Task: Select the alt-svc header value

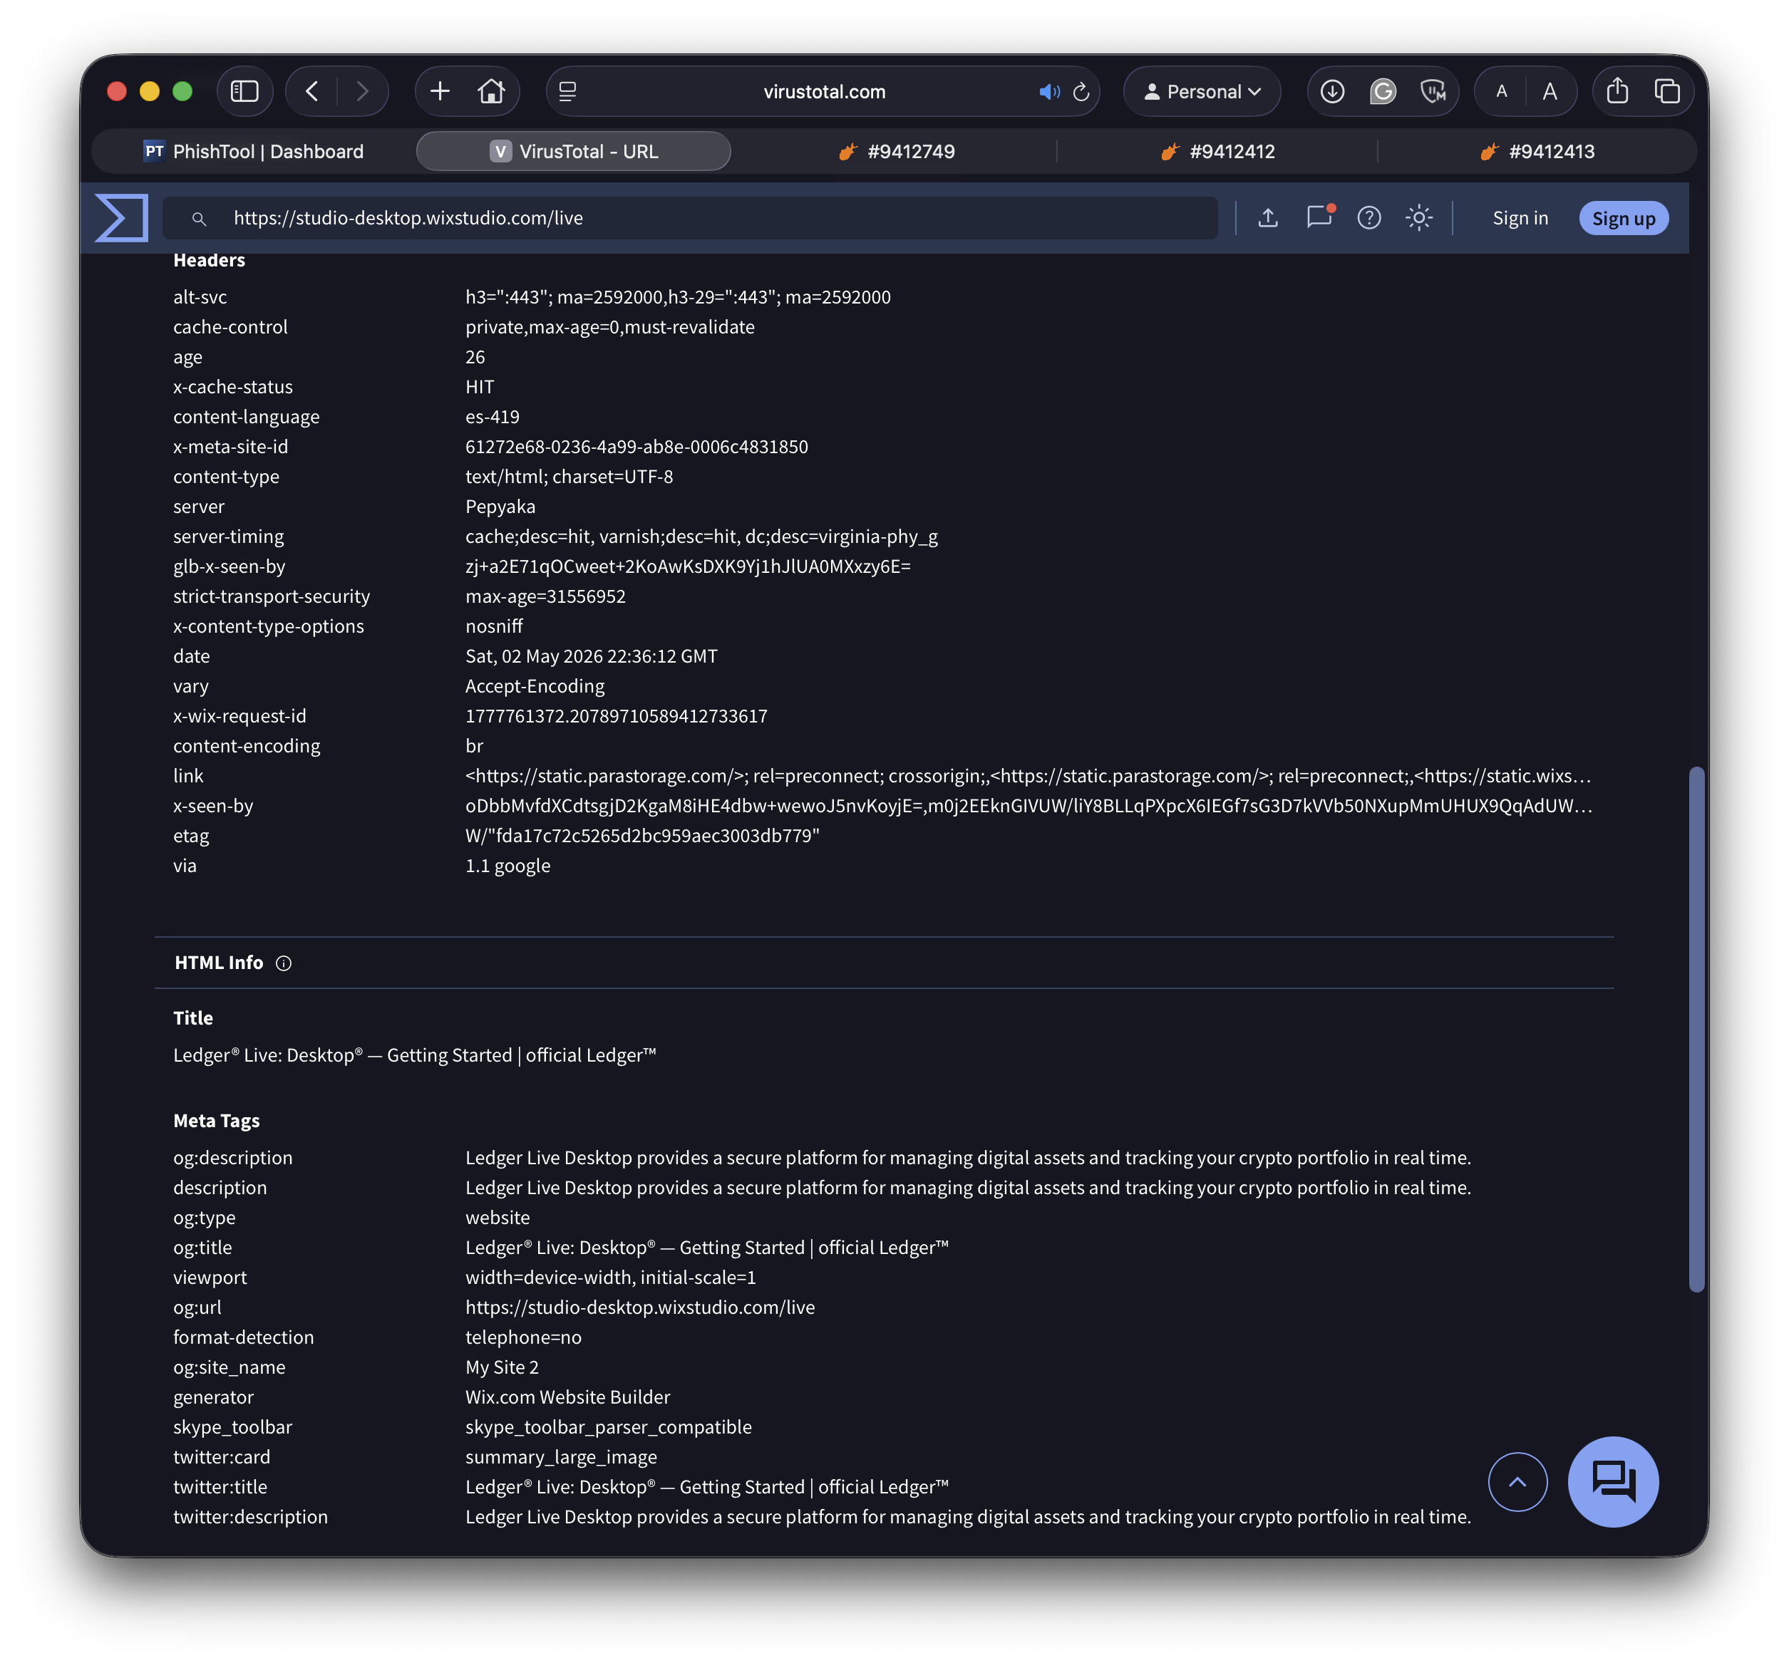Action: (678, 298)
